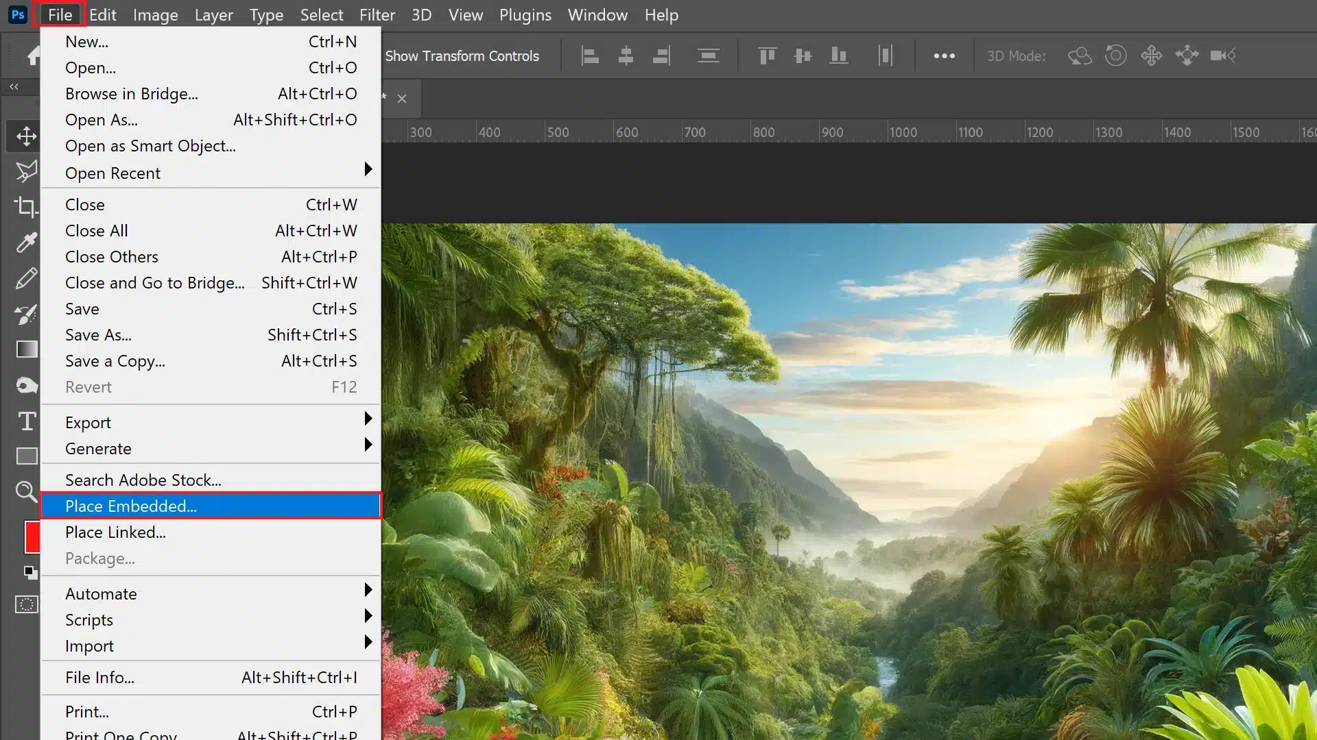Choose Save a Copy... menu item
1317x740 pixels.
(211, 360)
